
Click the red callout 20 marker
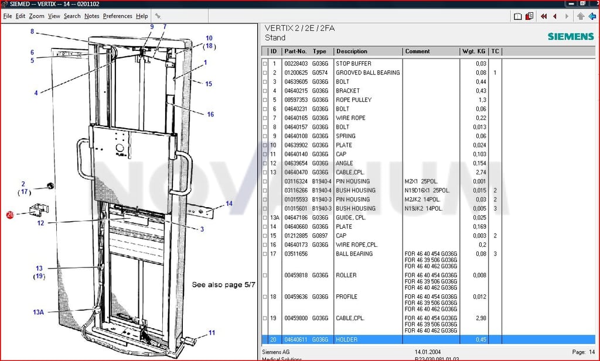pyautogui.click(x=10, y=215)
